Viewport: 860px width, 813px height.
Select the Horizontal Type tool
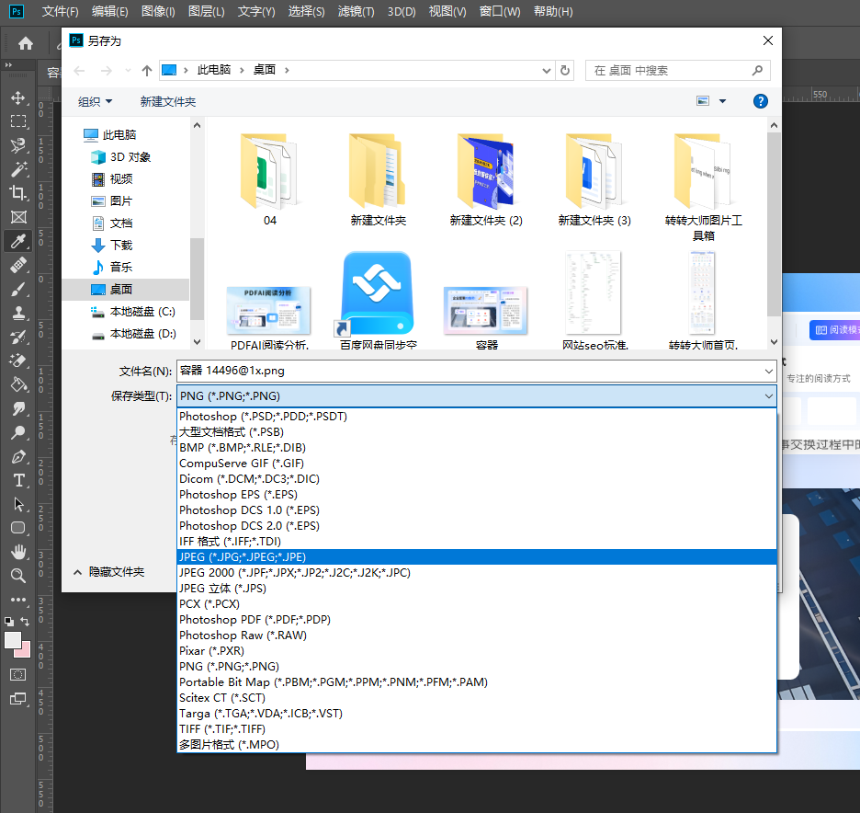tap(17, 480)
